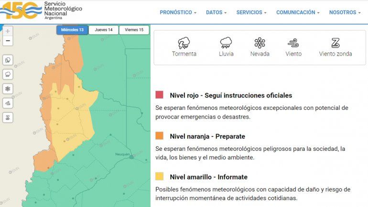Select the Viento wind icon

(293, 43)
